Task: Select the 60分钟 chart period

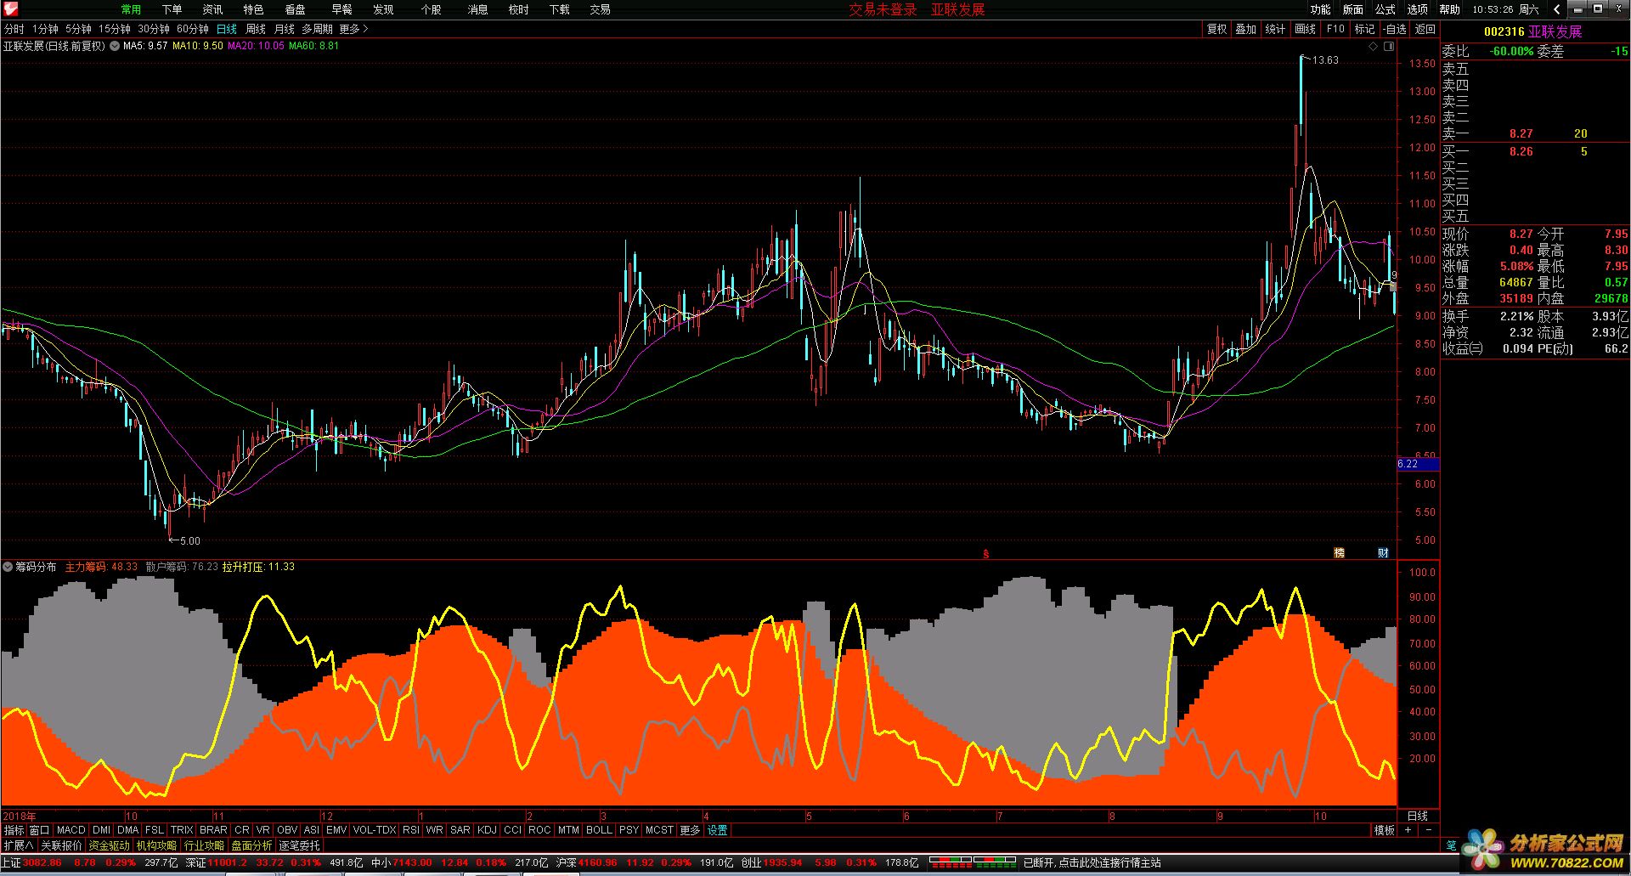Action: pos(192,29)
